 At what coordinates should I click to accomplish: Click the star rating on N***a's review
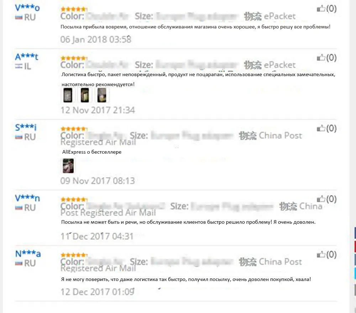tap(74, 255)
